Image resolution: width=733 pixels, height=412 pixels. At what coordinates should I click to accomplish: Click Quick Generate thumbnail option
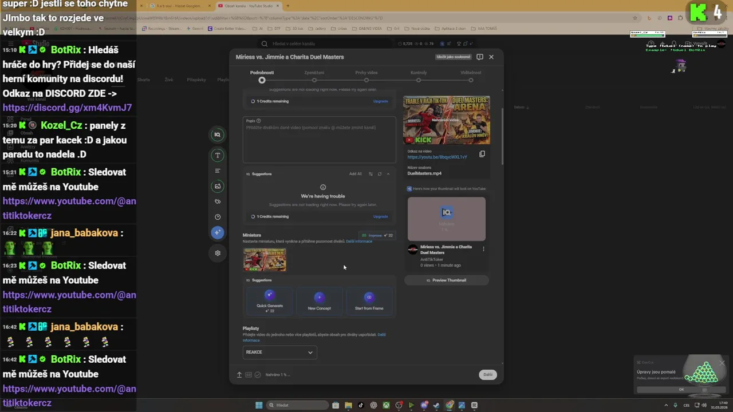tap(270, 301)
